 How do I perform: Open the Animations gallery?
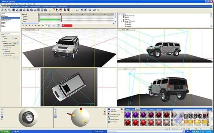(112, 112)
